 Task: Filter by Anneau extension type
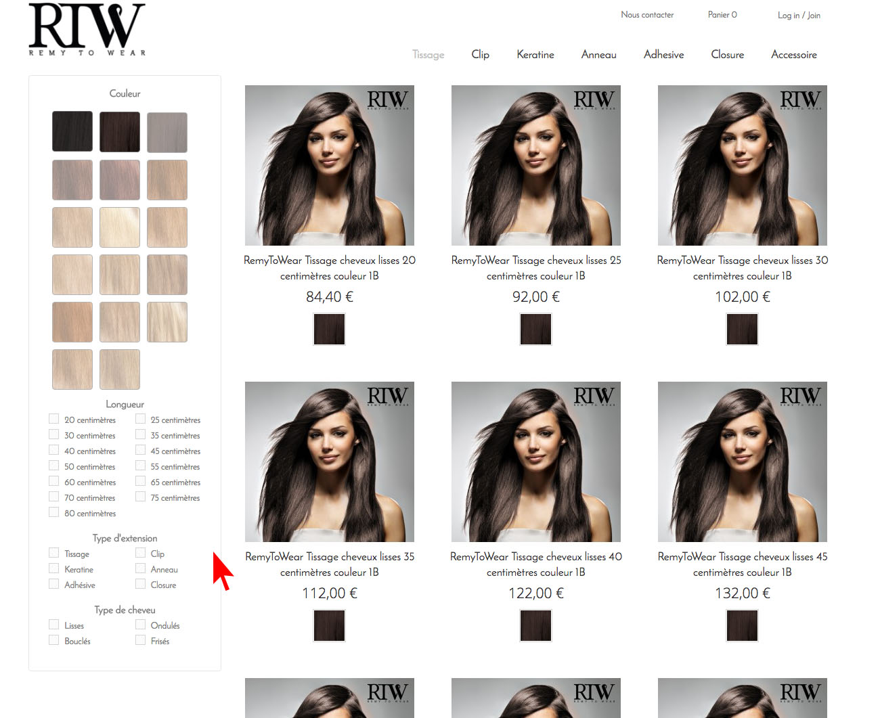(x=140, y=568)
